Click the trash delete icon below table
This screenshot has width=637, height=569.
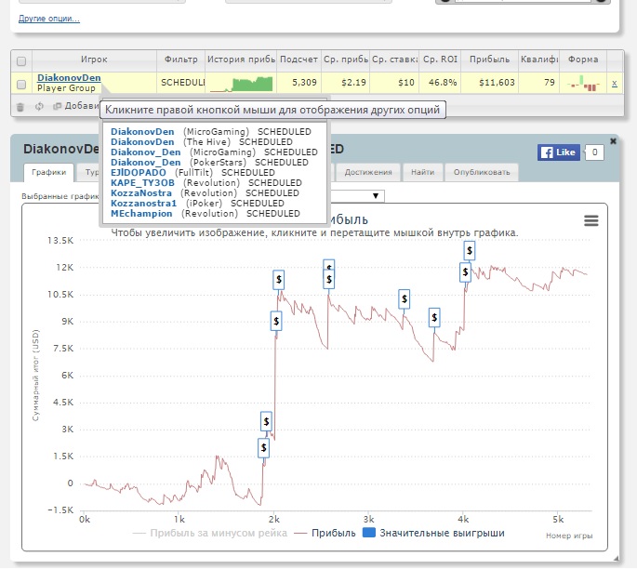tap(20, 106)
